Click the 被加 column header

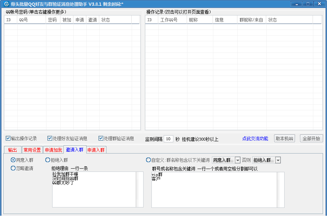67,20
